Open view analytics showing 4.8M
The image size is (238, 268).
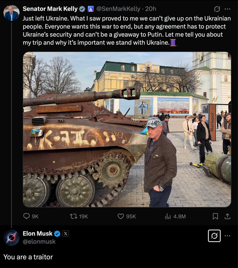tap(168, 216)
